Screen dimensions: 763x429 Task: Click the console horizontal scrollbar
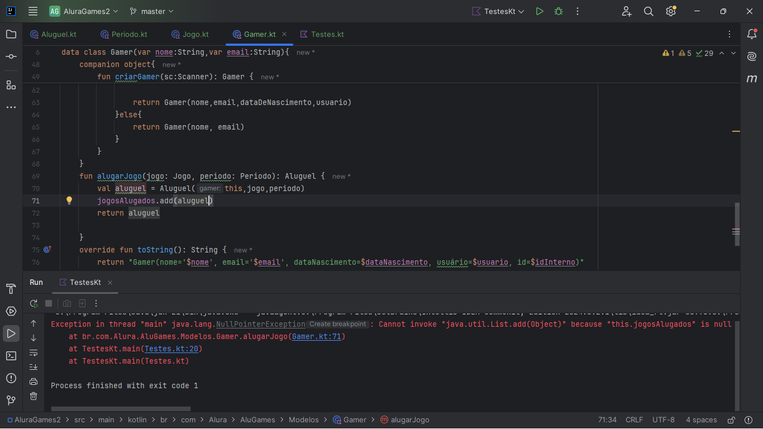point(121,409)
